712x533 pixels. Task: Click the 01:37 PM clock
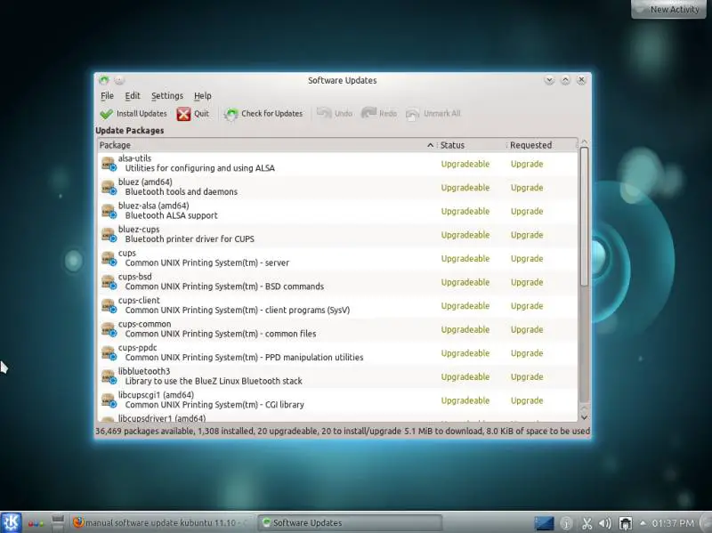673,523
